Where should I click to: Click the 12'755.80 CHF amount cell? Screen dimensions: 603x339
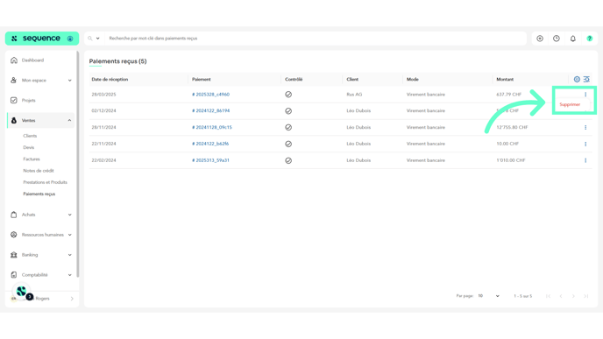click(x=512, y=127)
